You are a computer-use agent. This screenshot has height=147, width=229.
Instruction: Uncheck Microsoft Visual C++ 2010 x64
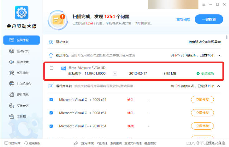[51, 126]
